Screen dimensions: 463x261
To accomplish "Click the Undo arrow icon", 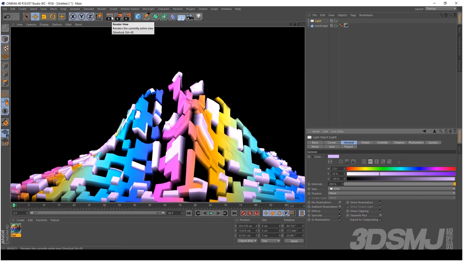I will [7, 17].
